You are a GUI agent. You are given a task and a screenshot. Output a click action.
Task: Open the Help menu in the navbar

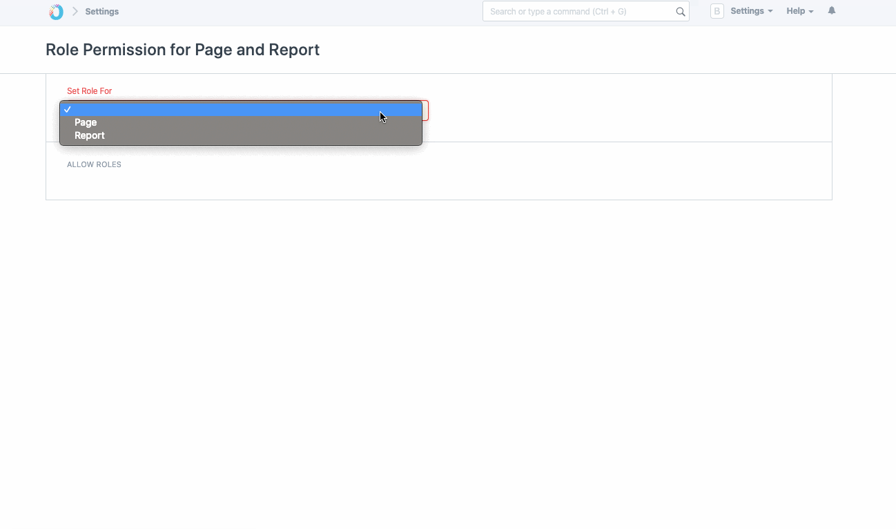coord(795,10)
